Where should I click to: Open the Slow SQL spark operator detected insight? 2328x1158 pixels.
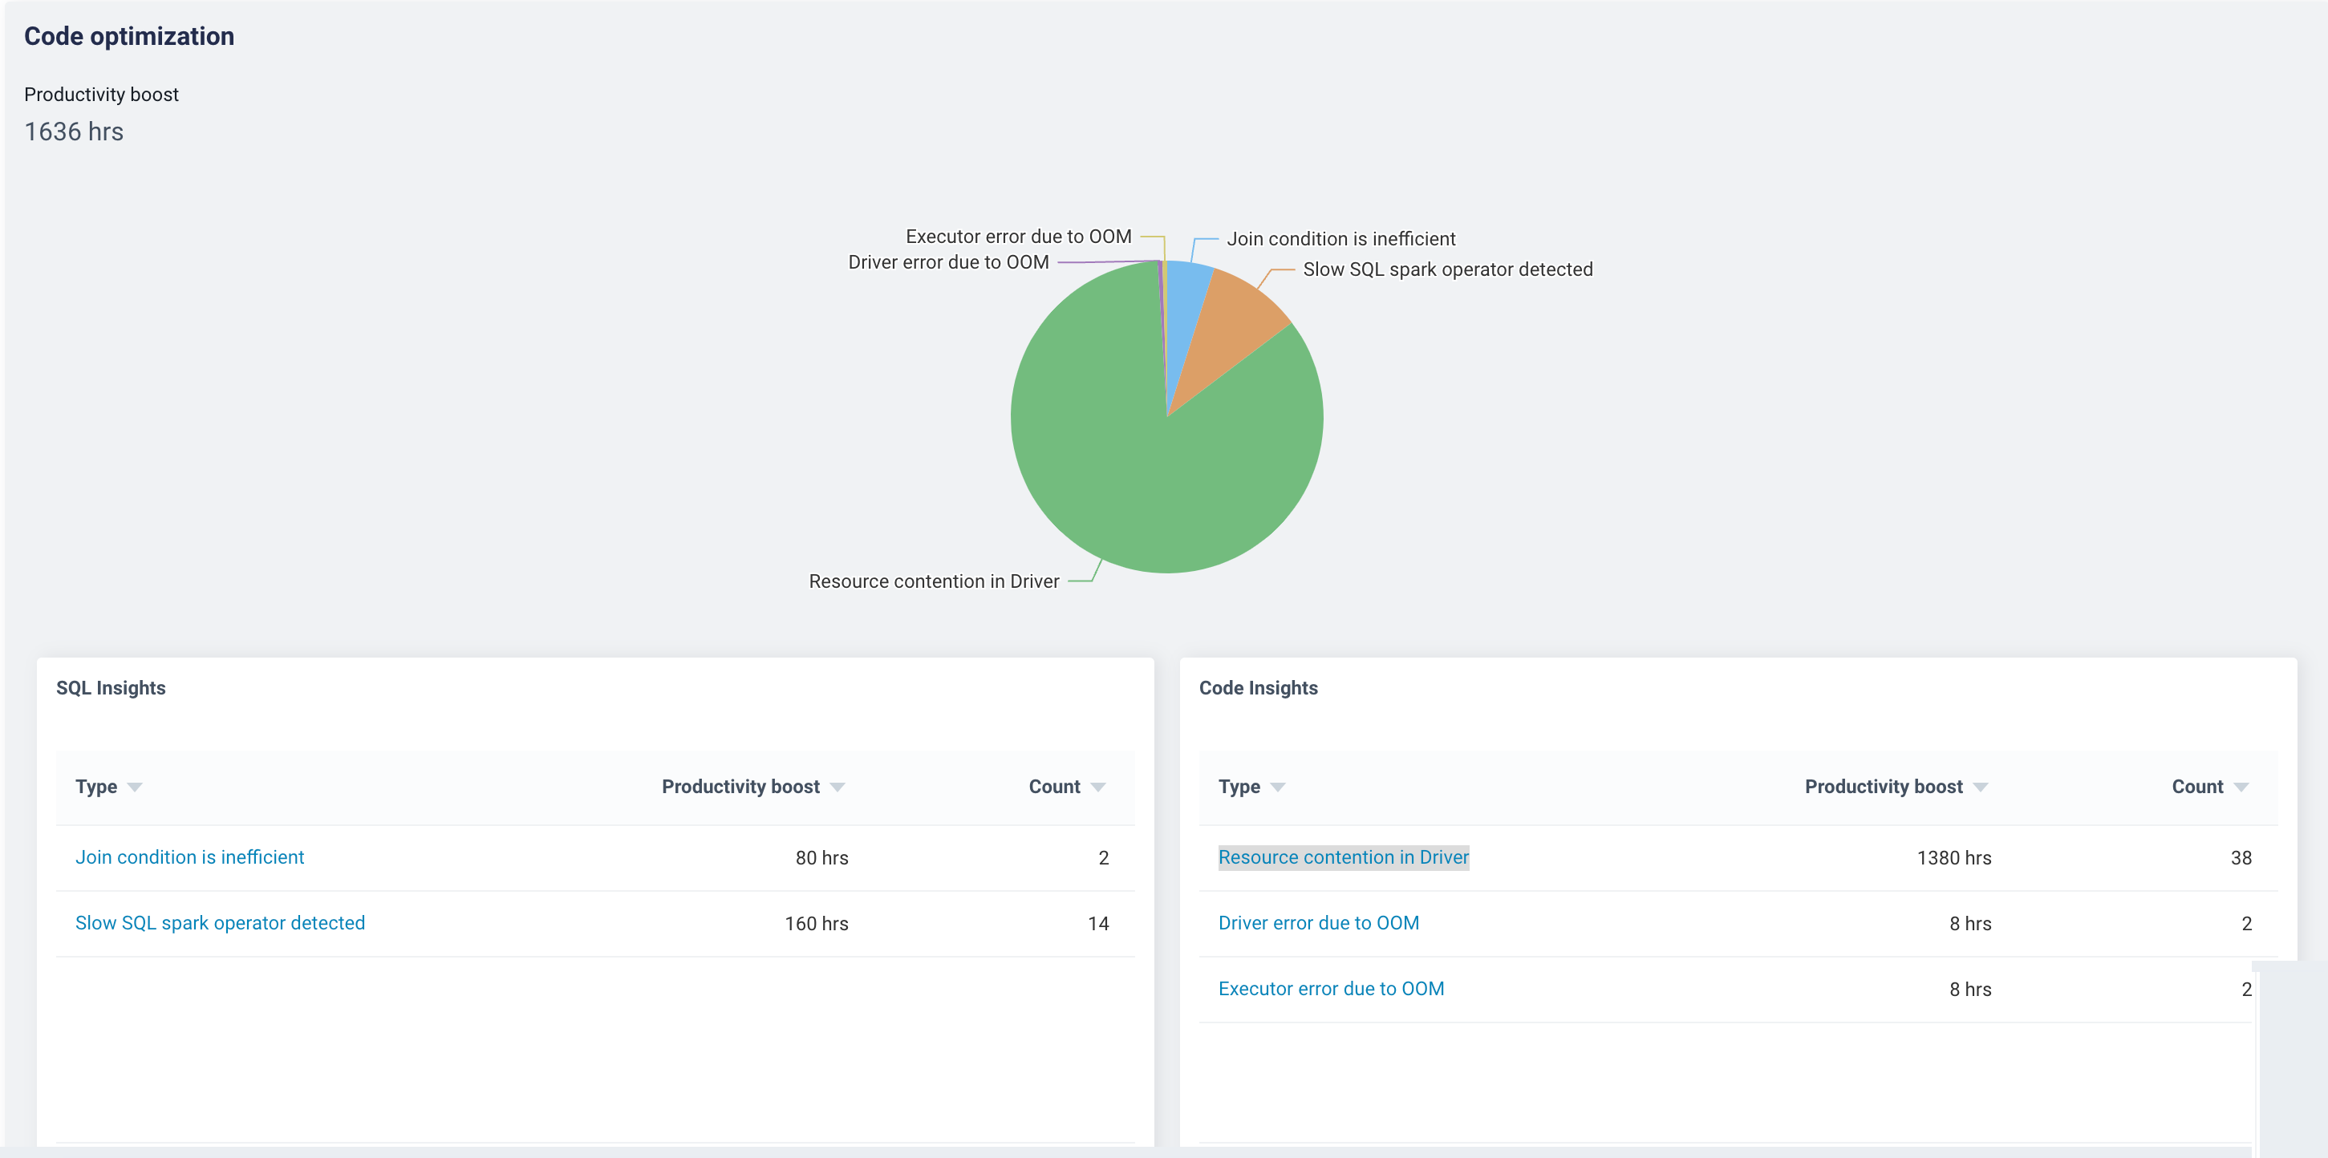point(221,923)
